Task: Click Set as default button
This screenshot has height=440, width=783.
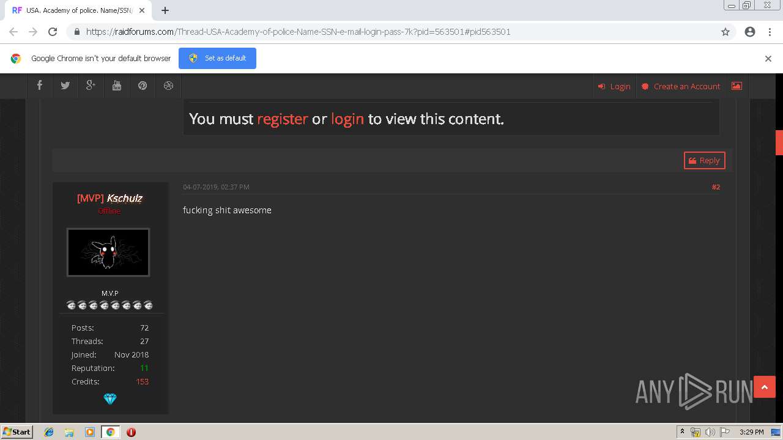Action: (x=217, y=58)
